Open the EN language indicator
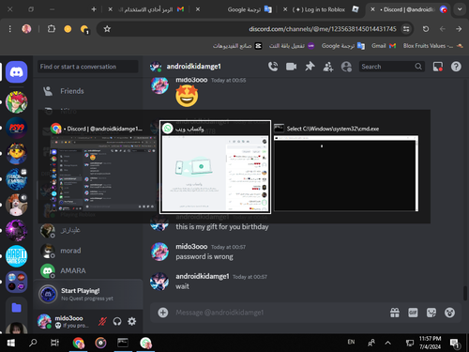This screenshot has width=469, height=352. [351, 342]
